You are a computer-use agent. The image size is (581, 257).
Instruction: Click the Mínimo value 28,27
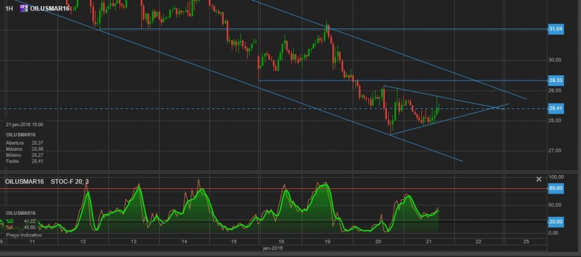point(38,155)
